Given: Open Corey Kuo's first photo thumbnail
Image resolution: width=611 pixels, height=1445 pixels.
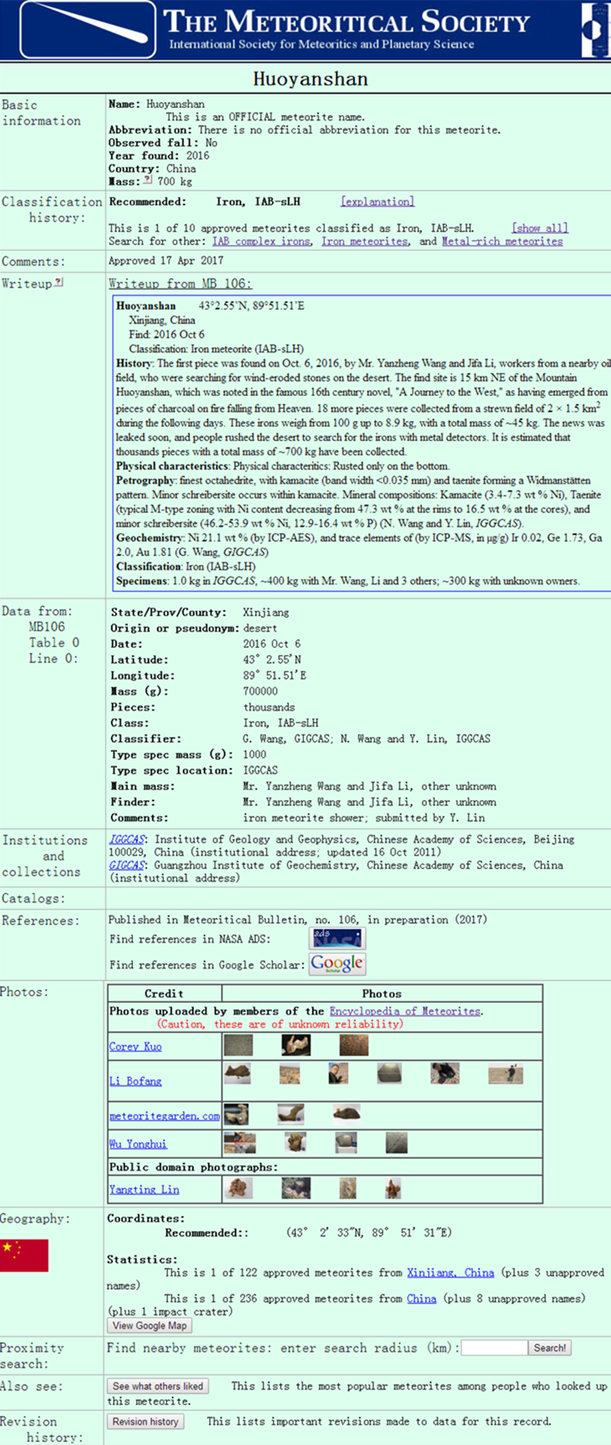Looking at the screenshot, I should pos(238,1046).
